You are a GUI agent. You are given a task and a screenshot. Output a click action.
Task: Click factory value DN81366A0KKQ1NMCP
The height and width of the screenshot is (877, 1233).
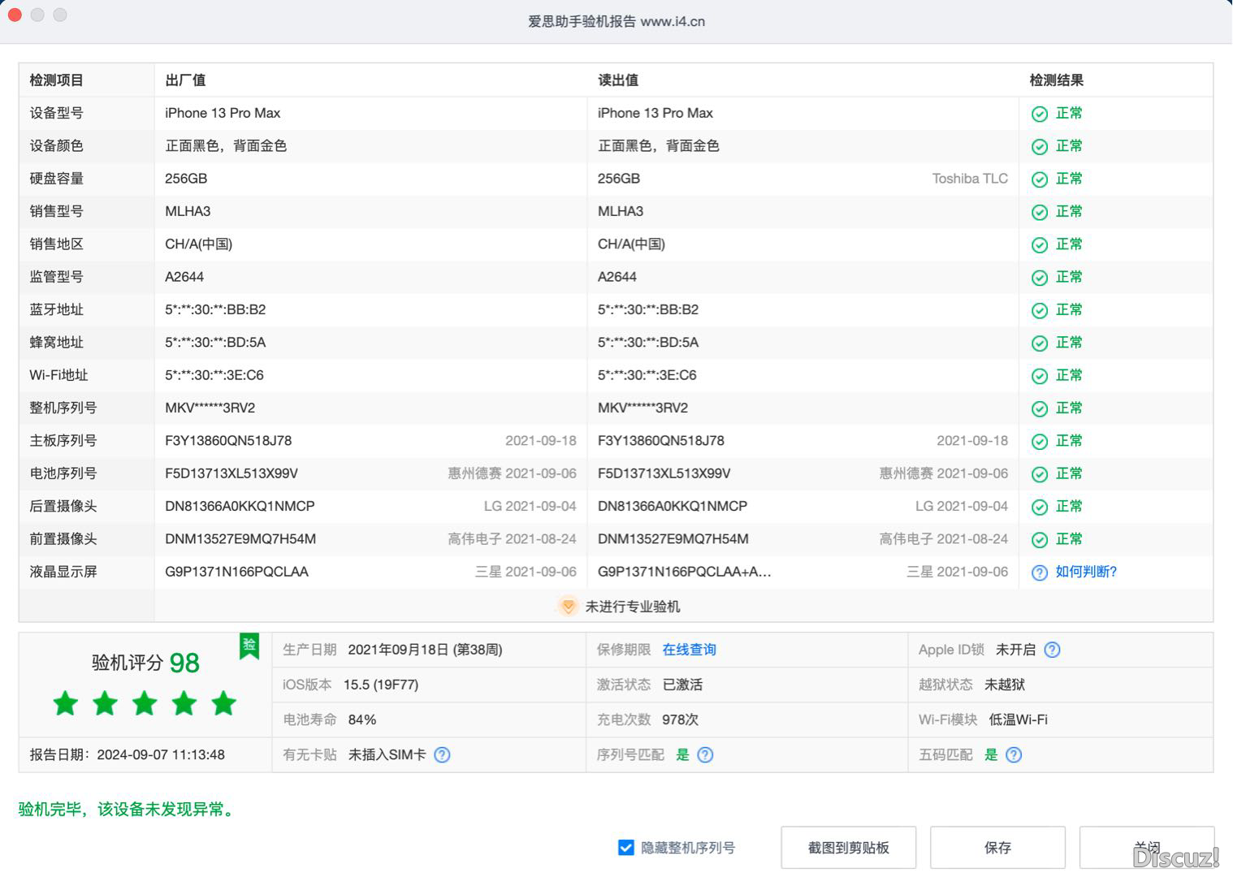point(240,506)
